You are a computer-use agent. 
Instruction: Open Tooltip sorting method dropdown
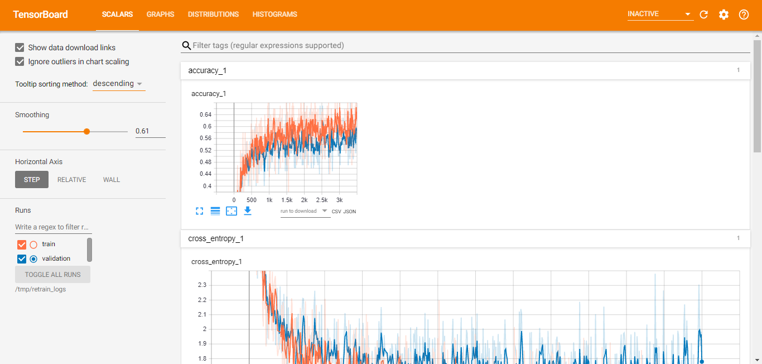point(118,84)
